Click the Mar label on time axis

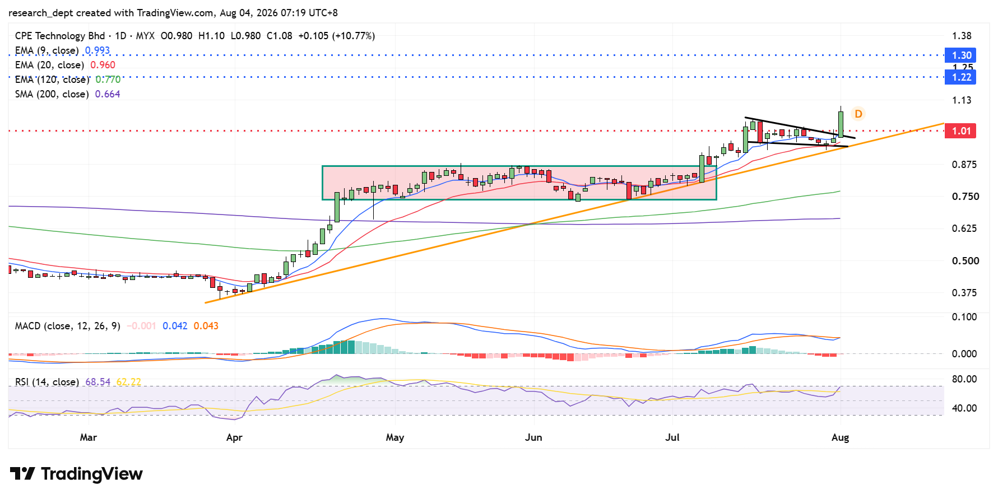(89, 437)
